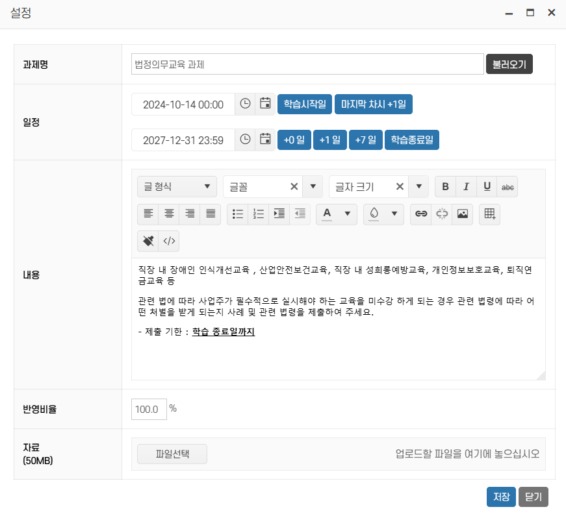Click the clear formatting icon

148,241
